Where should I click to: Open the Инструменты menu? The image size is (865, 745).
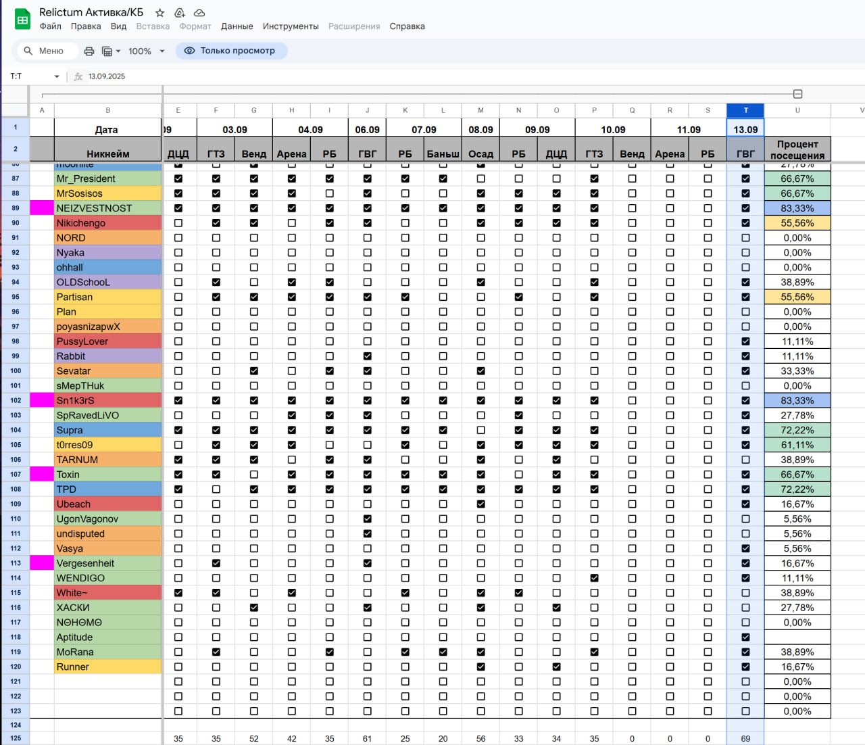point(291,26)
